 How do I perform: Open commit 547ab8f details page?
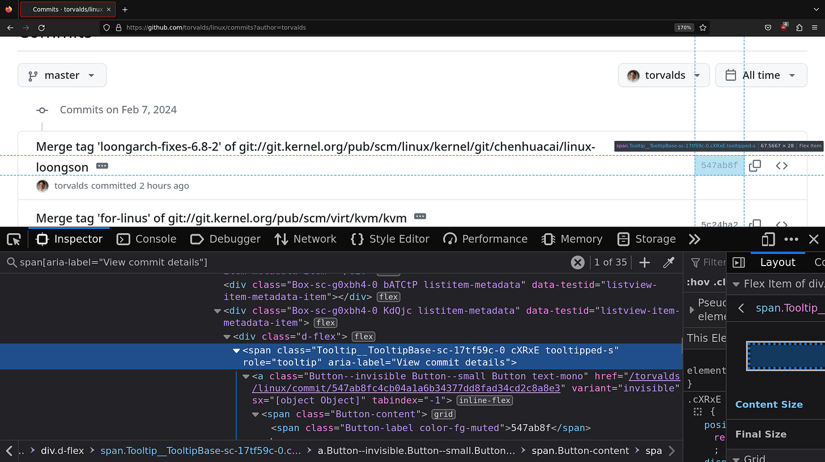[x=718, y=165]
